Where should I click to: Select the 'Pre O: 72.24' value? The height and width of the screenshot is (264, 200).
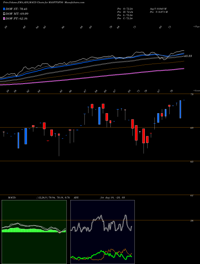(125, 9)
